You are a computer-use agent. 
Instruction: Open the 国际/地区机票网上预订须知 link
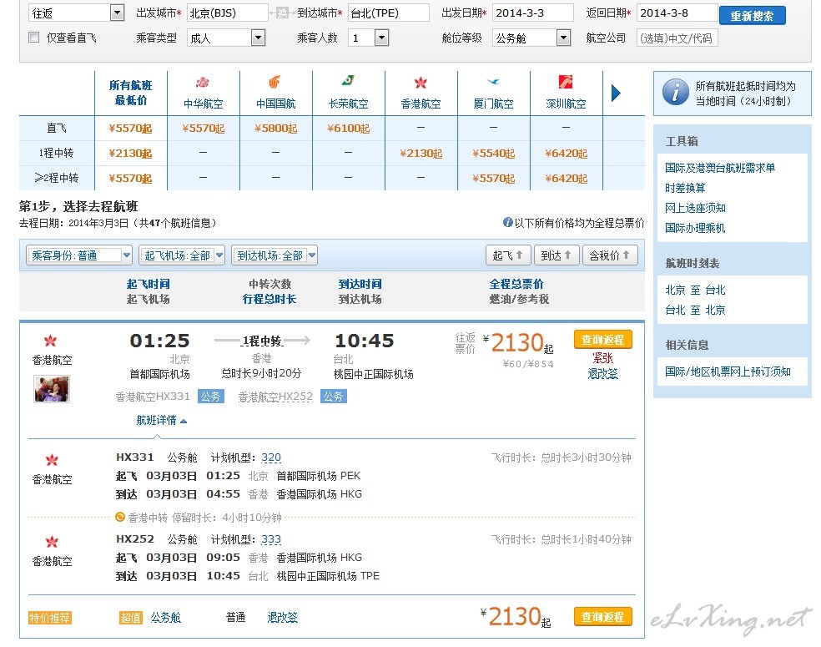728,372
